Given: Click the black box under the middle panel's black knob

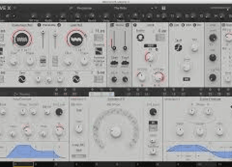Looking at the screenshot, I should pos(153,123).
